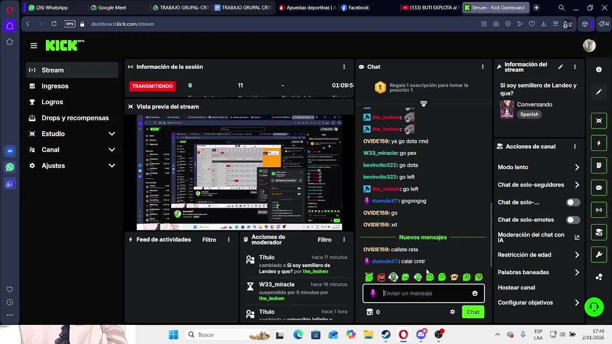The width and height of the screenshot is (612, 344).
Task: Switch to WhatsApp browser tab
Action: coord(55,8)
